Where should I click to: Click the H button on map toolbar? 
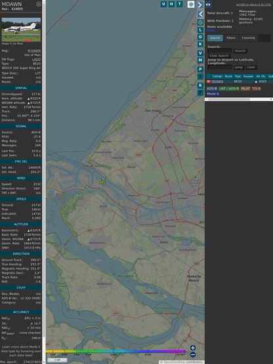tap(171, 4)
